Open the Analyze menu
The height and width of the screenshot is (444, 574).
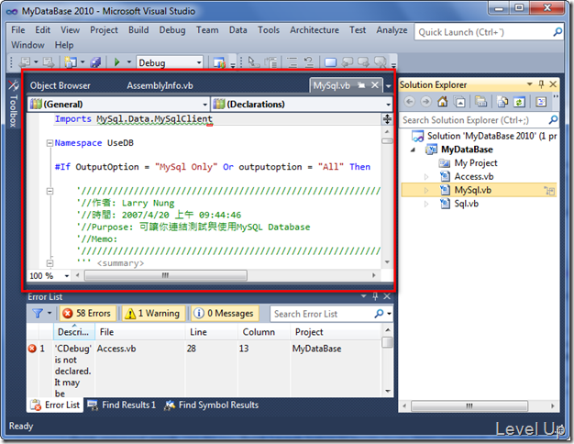pos(392,30)
